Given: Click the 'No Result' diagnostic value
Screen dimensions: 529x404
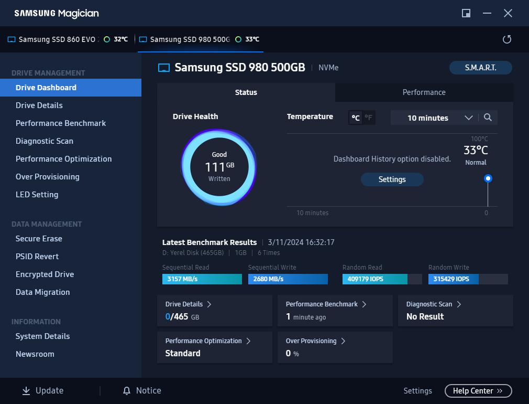Looking at the screenshot, I should [x=425, y=317].
